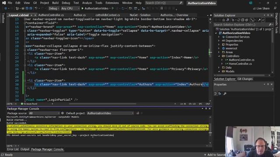This screenshot has height=157, width=280.
Task: Click the CRLF line ending indicator
Action: tap(208, 104)
